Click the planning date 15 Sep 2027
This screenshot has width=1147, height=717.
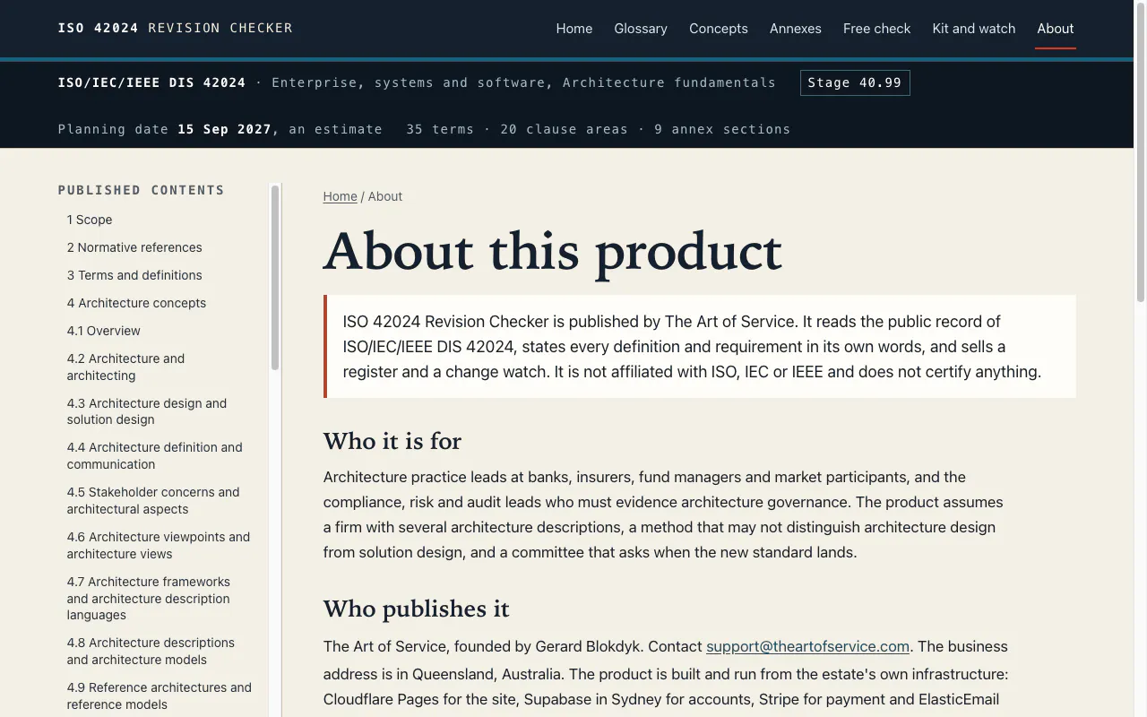click(224, 129)
